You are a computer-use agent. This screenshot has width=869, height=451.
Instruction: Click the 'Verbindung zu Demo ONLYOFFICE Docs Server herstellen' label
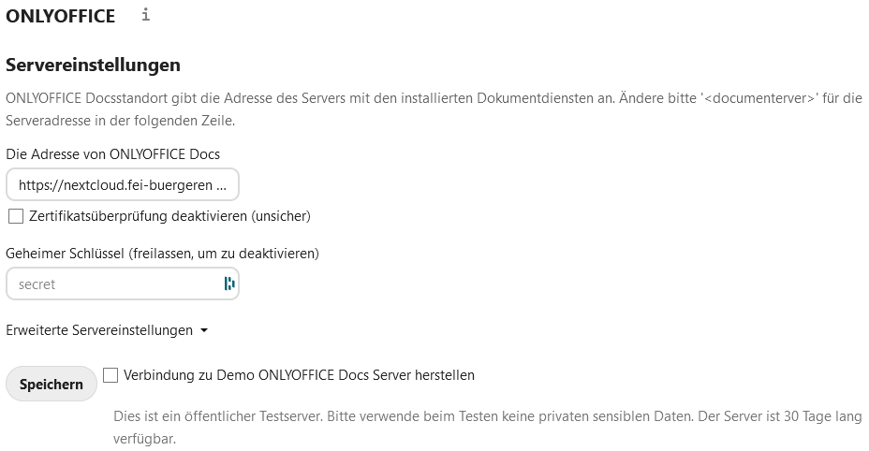tap(299, 375)
